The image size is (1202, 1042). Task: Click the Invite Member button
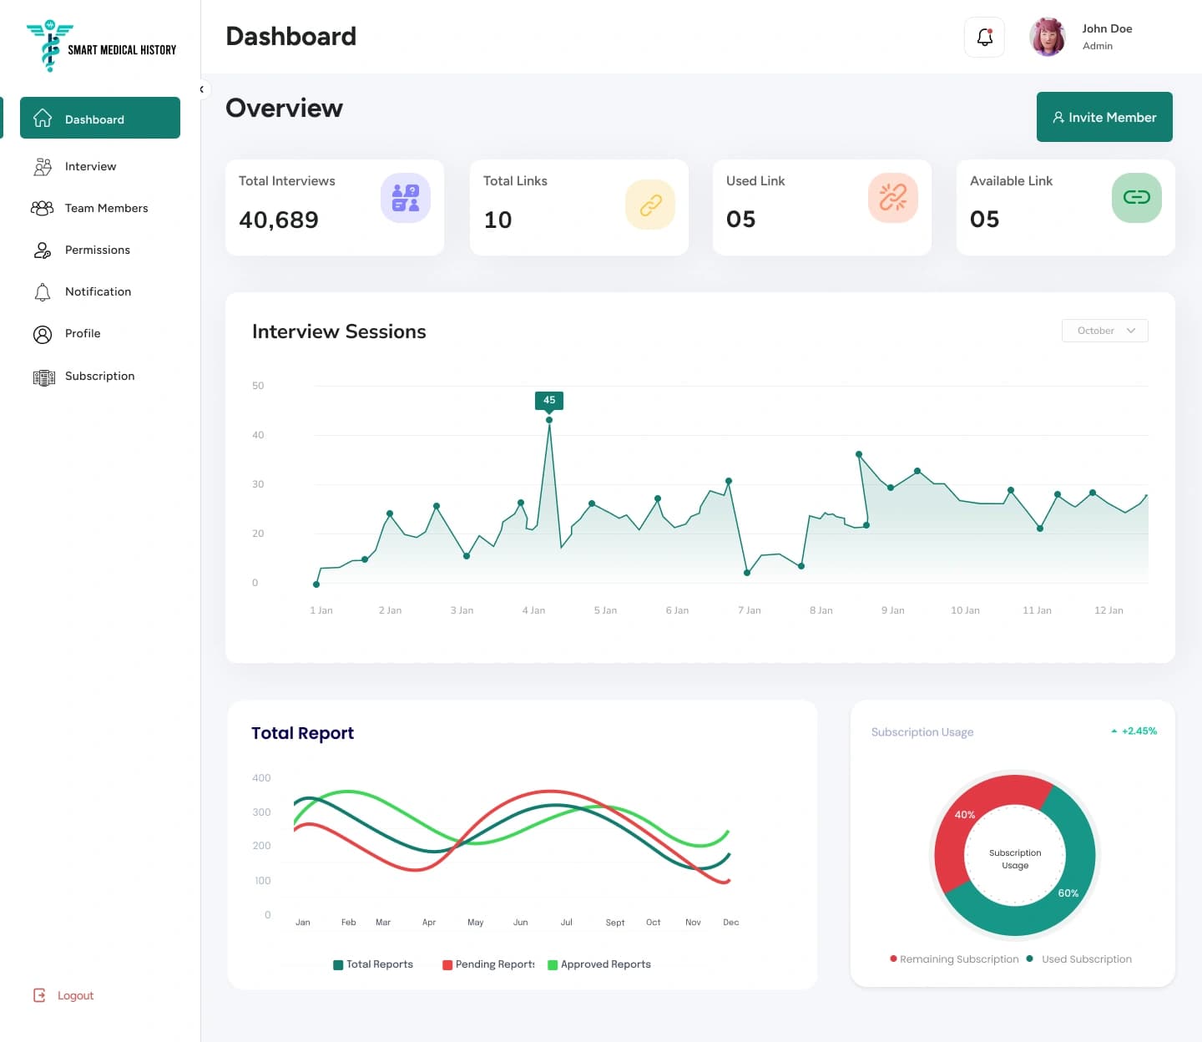(x=1104, y=117)
